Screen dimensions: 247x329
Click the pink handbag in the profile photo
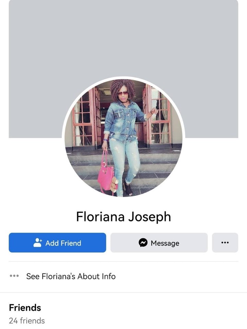106,174
